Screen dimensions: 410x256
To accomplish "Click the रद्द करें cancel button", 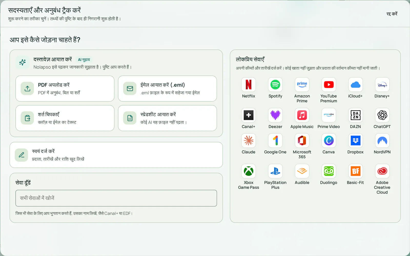I will [392, 14].
